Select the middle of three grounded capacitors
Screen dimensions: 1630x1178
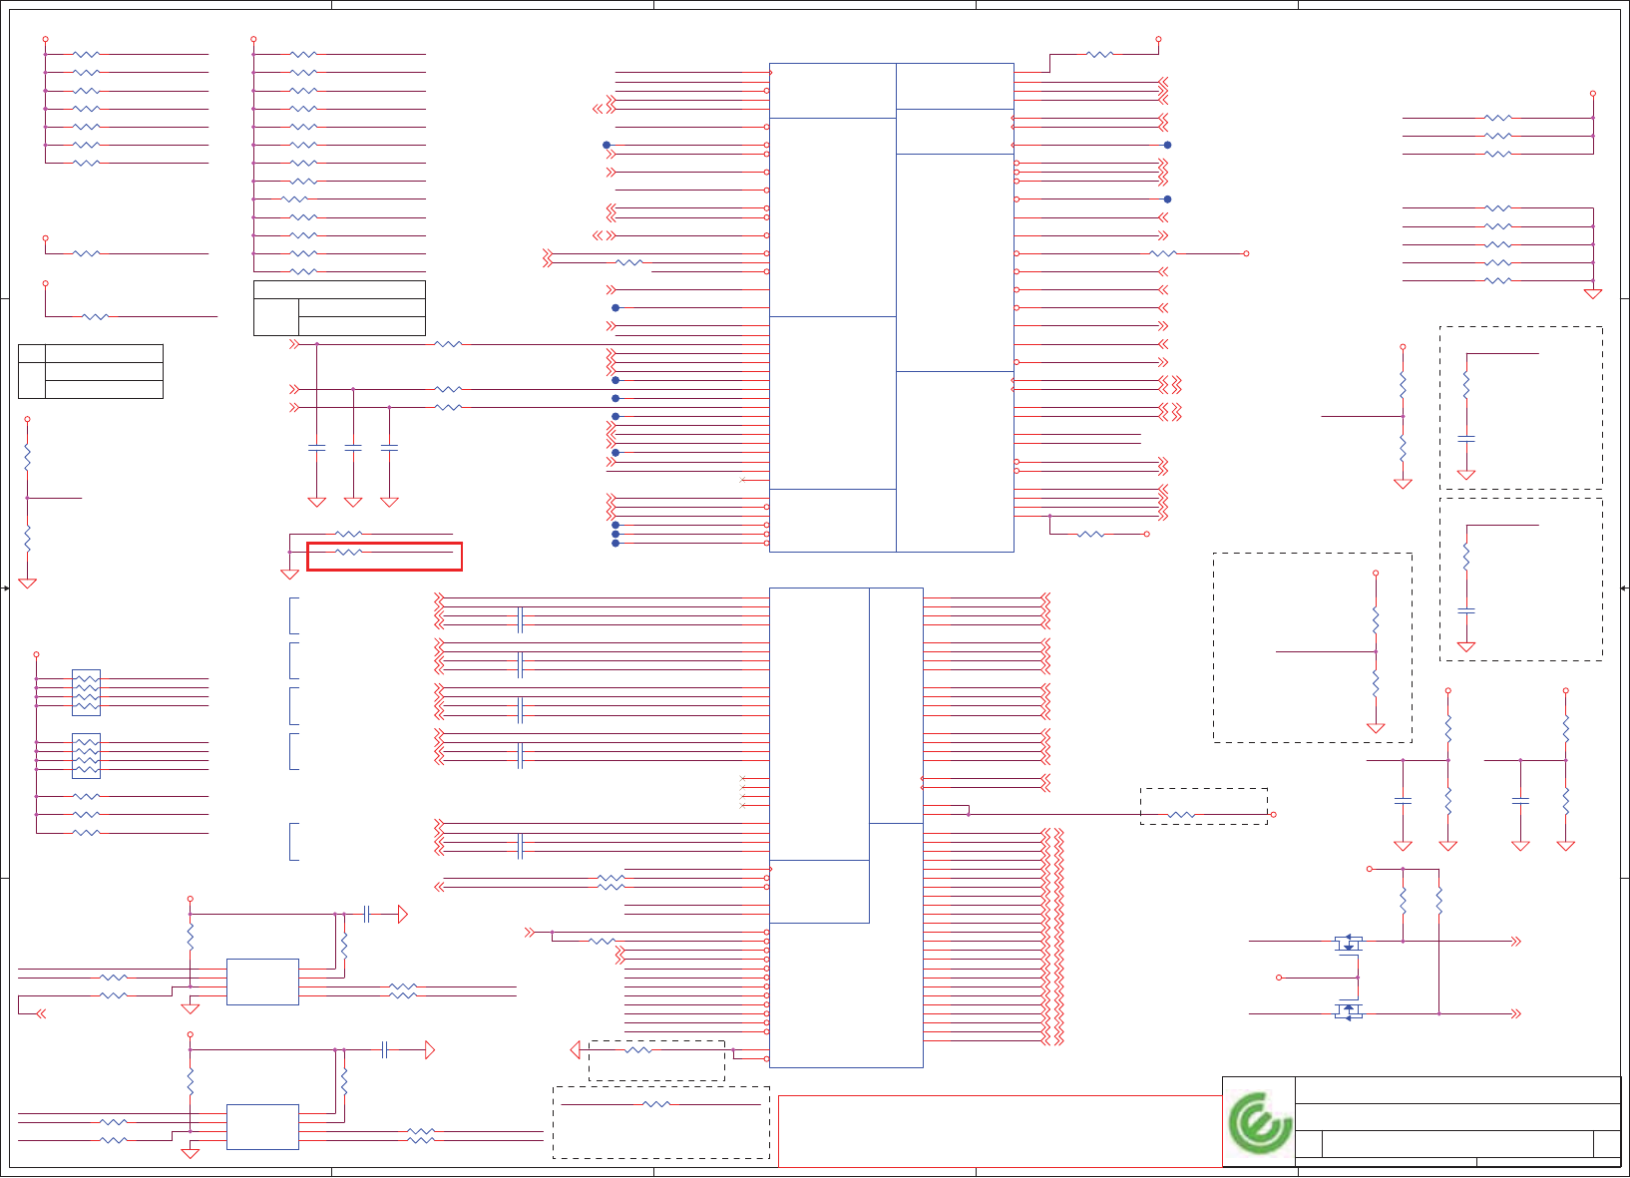tap(353, 448)
